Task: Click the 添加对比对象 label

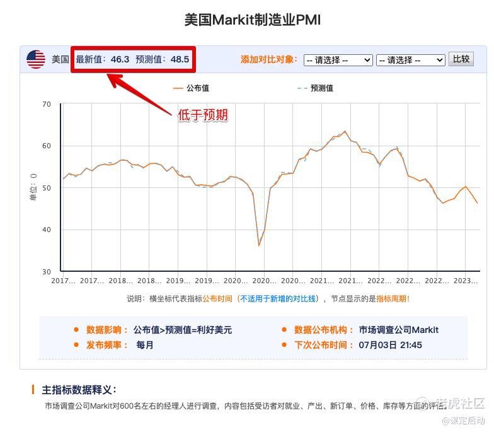Action: tap(268, 59)
